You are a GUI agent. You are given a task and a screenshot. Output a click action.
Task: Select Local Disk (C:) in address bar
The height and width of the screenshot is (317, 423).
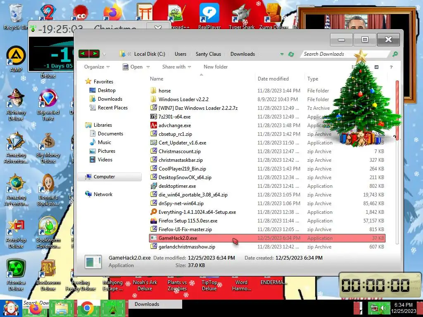coord(150,54)
